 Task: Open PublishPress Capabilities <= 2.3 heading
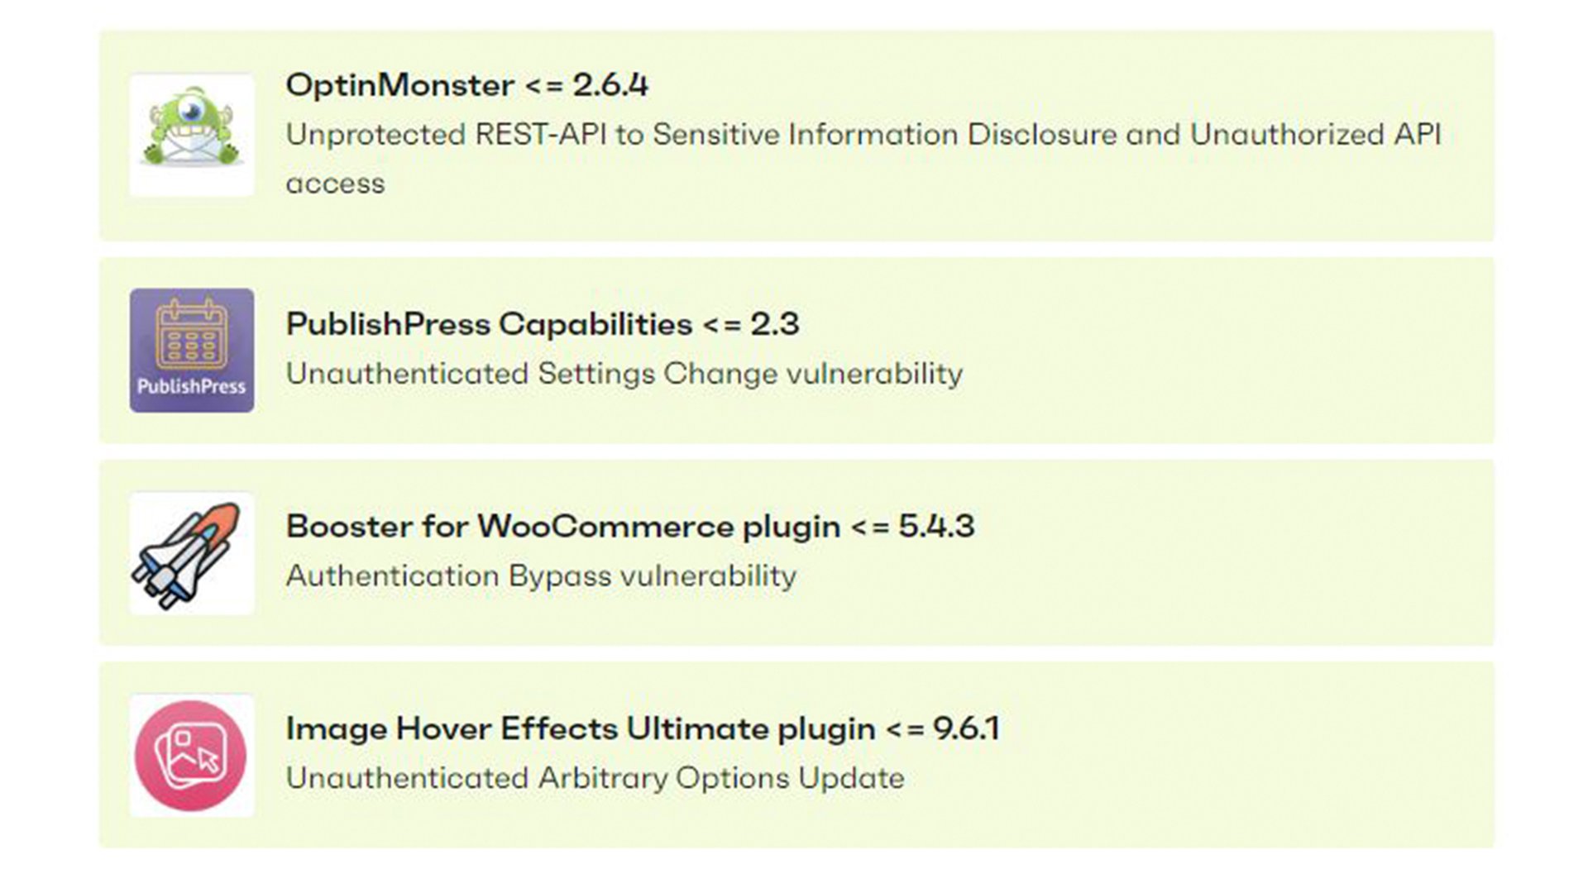click(543, 324)
